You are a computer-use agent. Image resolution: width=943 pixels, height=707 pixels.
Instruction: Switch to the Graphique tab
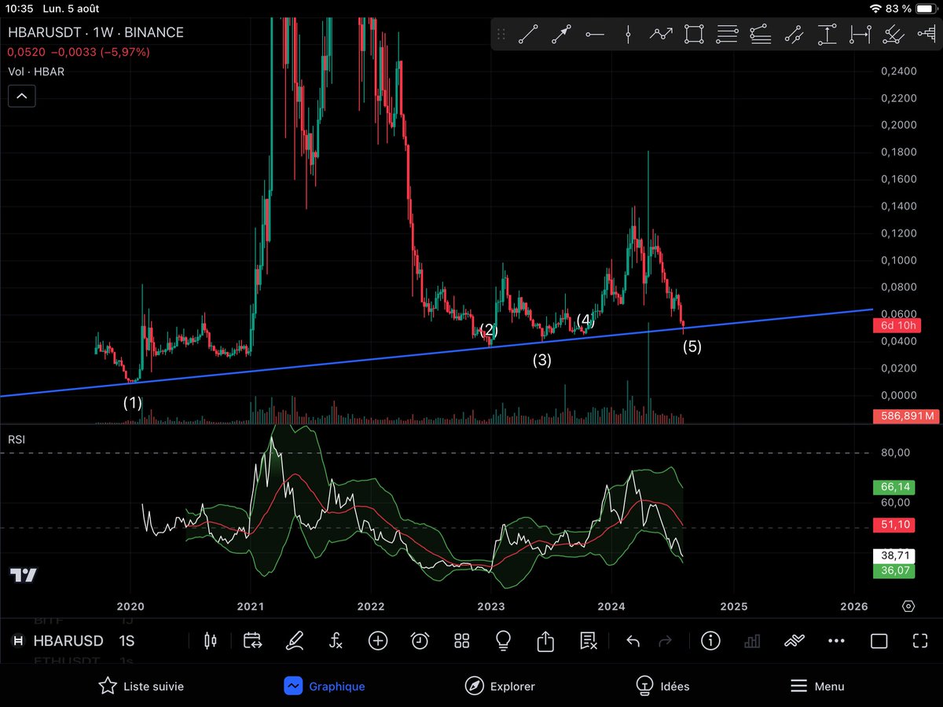pyautogui.click(x=325, y=686)
